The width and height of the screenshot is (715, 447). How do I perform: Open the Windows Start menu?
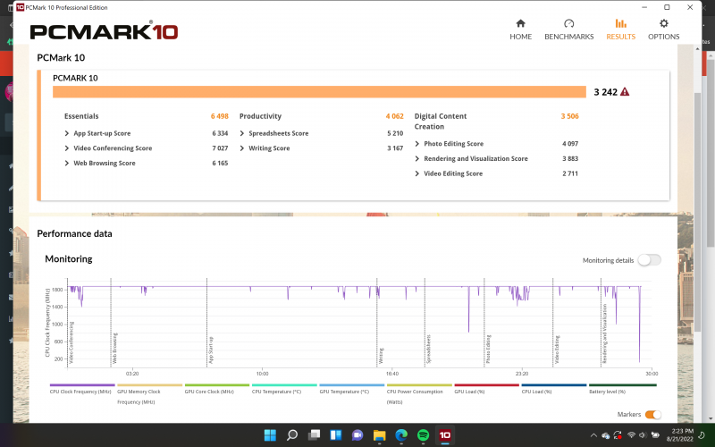coord(270,435)
